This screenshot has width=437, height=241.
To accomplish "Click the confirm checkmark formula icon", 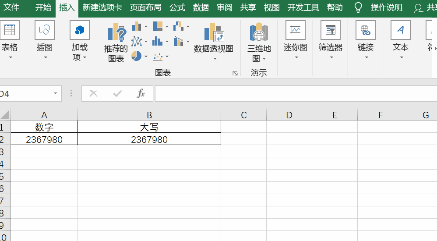I will coord(117,93).
